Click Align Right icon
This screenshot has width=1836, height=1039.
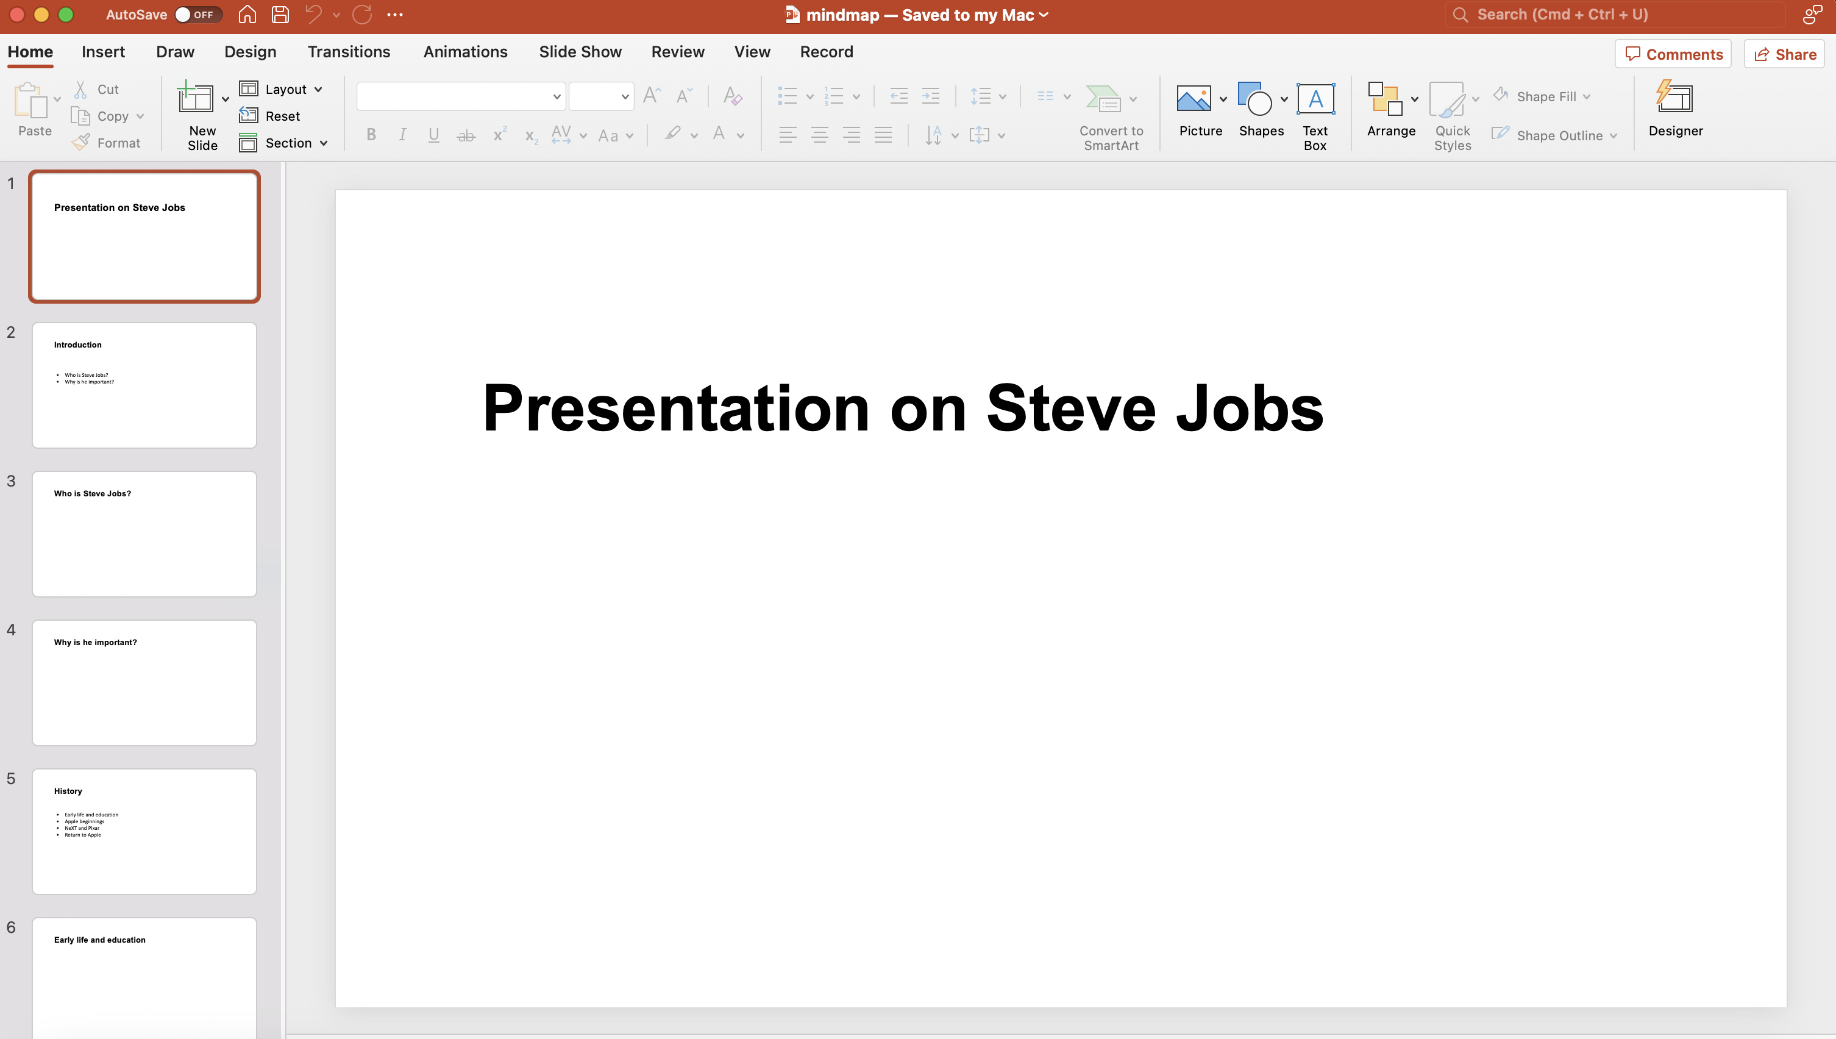point(851,135)
